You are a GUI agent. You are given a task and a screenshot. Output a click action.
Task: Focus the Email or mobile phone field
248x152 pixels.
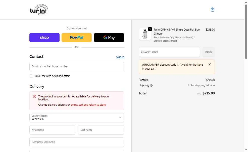(77, 67)
